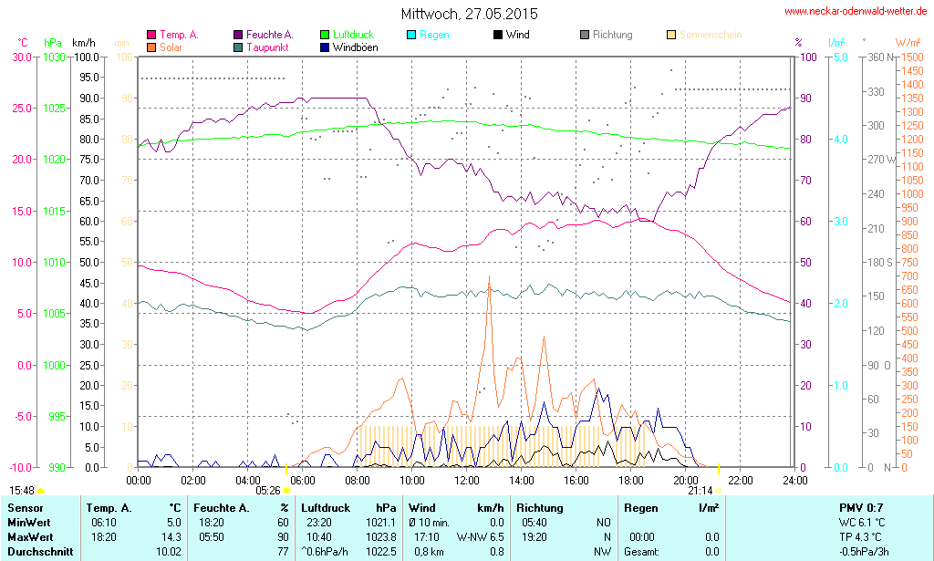Click the black Wind legend swatch
This screenshot has width=934, height=561.
point(497,35)
